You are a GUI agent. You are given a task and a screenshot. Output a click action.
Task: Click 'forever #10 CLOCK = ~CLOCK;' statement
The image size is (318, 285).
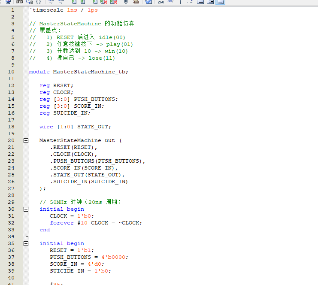[x=96, y=223]
